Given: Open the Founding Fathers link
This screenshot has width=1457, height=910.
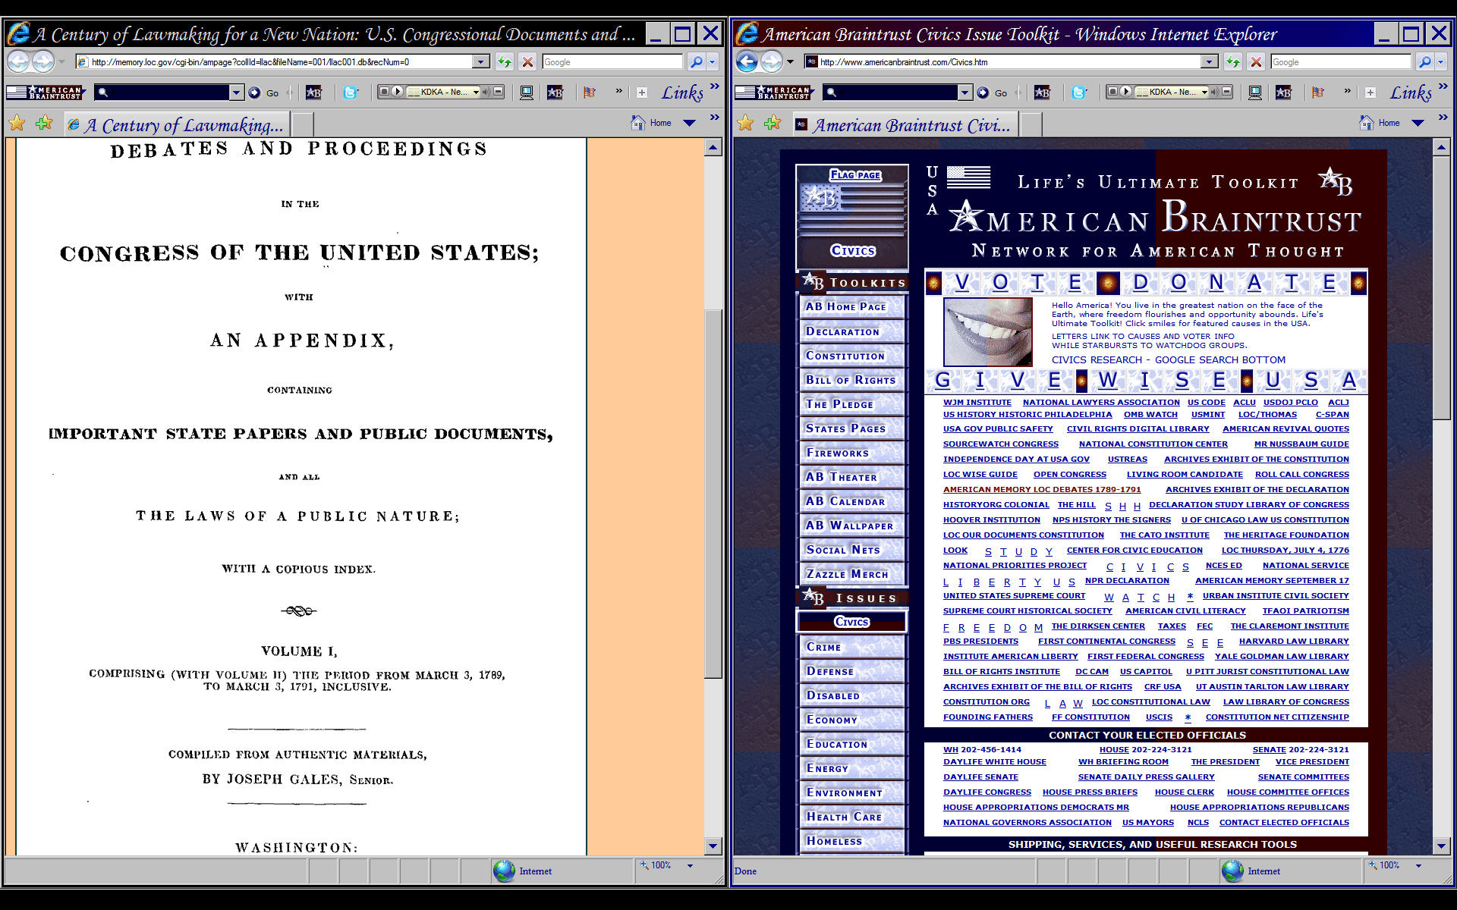Looking at the screenshot, I should coord(987,717).
